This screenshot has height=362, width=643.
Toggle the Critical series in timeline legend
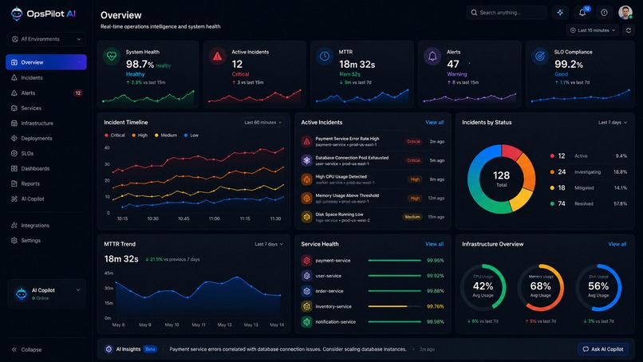tap(115, 136)
